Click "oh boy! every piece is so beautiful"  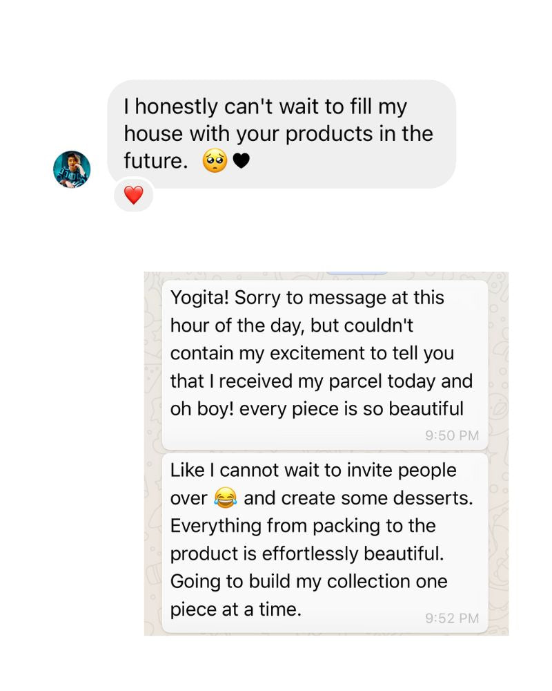317,408
